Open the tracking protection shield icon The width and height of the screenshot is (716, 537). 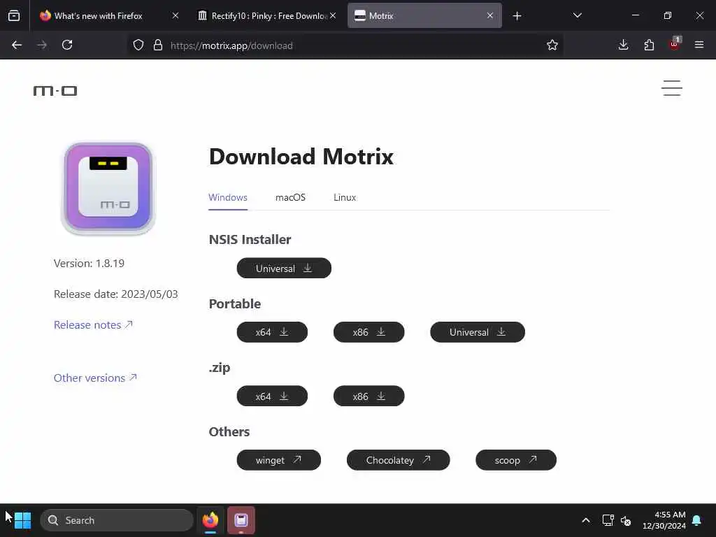[138, 45]
